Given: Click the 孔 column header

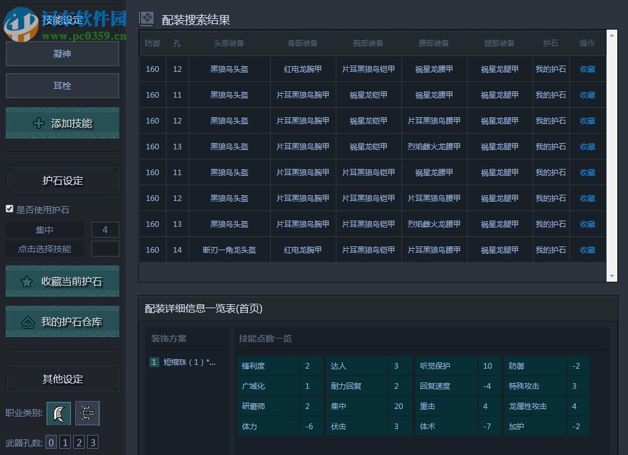Looking at the screenshot, I should [177, 43].
